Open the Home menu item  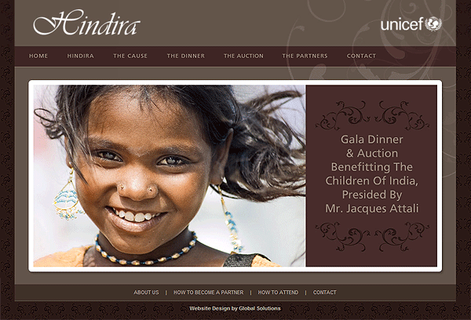[38, 56]
